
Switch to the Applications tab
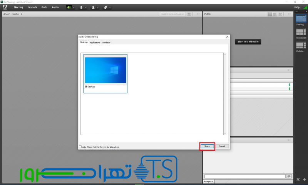pos(95,43)
